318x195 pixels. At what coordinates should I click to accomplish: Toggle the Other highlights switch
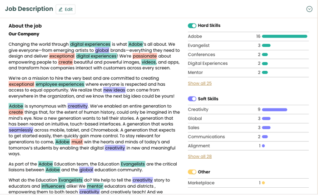[x=192, y=172]
